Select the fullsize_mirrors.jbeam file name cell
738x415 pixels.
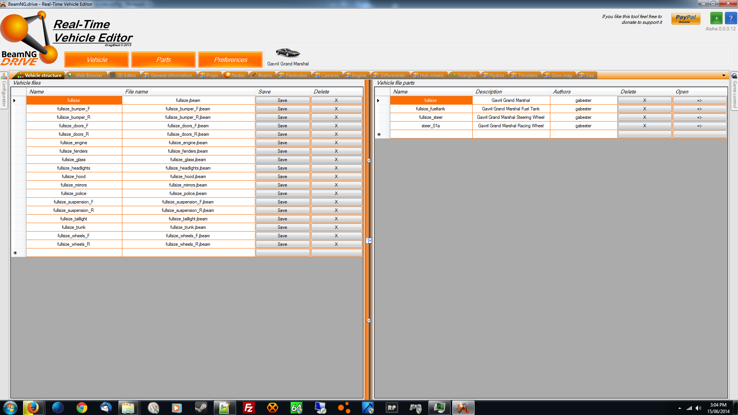(x=188, y=185)
